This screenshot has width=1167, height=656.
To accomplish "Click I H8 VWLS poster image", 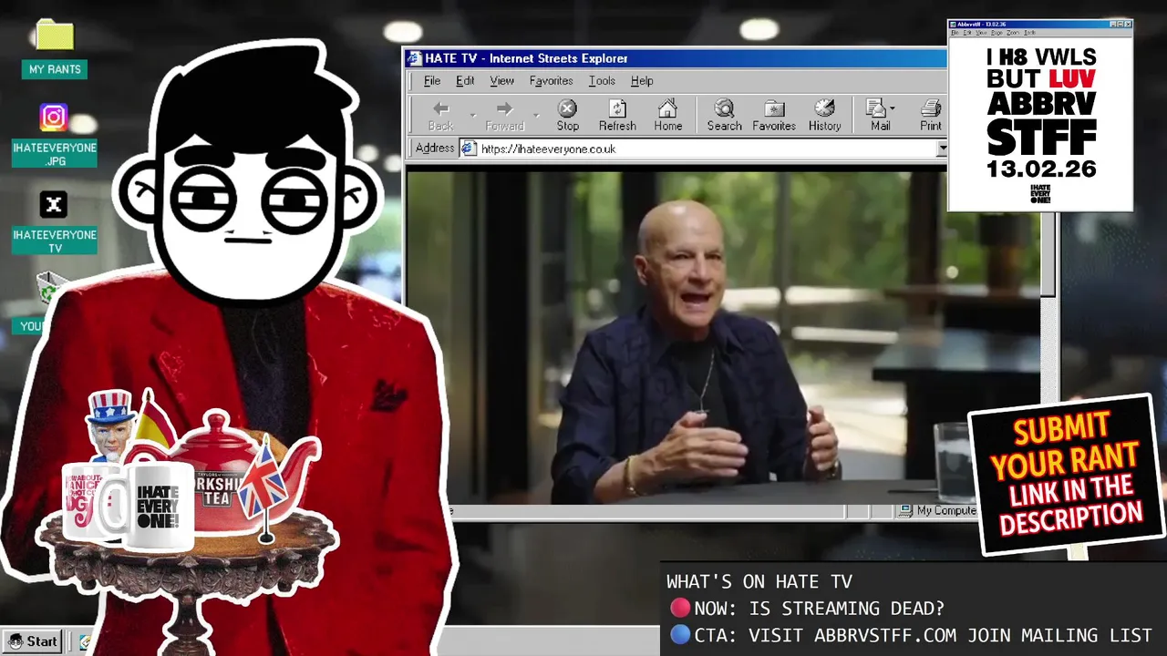I will click(x=1040, y=124).
